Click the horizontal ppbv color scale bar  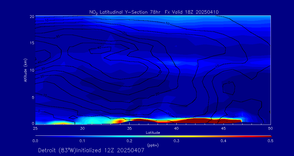[153, 136]
